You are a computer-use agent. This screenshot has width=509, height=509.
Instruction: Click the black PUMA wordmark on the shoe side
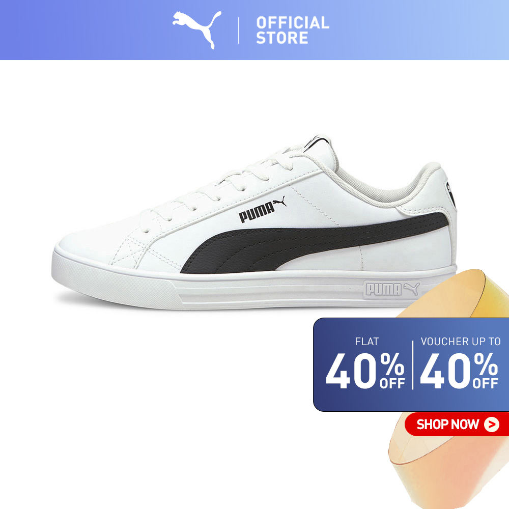click(257, 212)
